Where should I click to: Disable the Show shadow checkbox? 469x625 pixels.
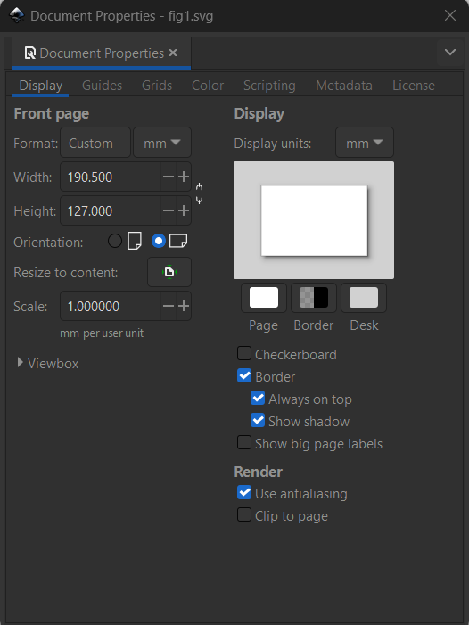[258, 421]
